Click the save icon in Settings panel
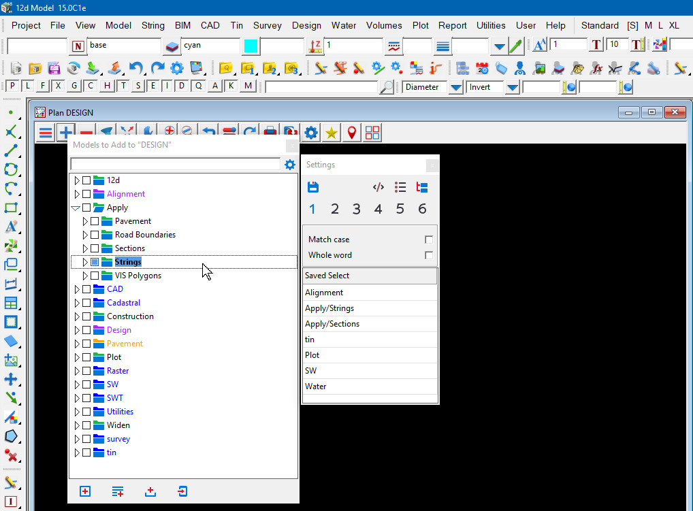 tap(313, 187)
